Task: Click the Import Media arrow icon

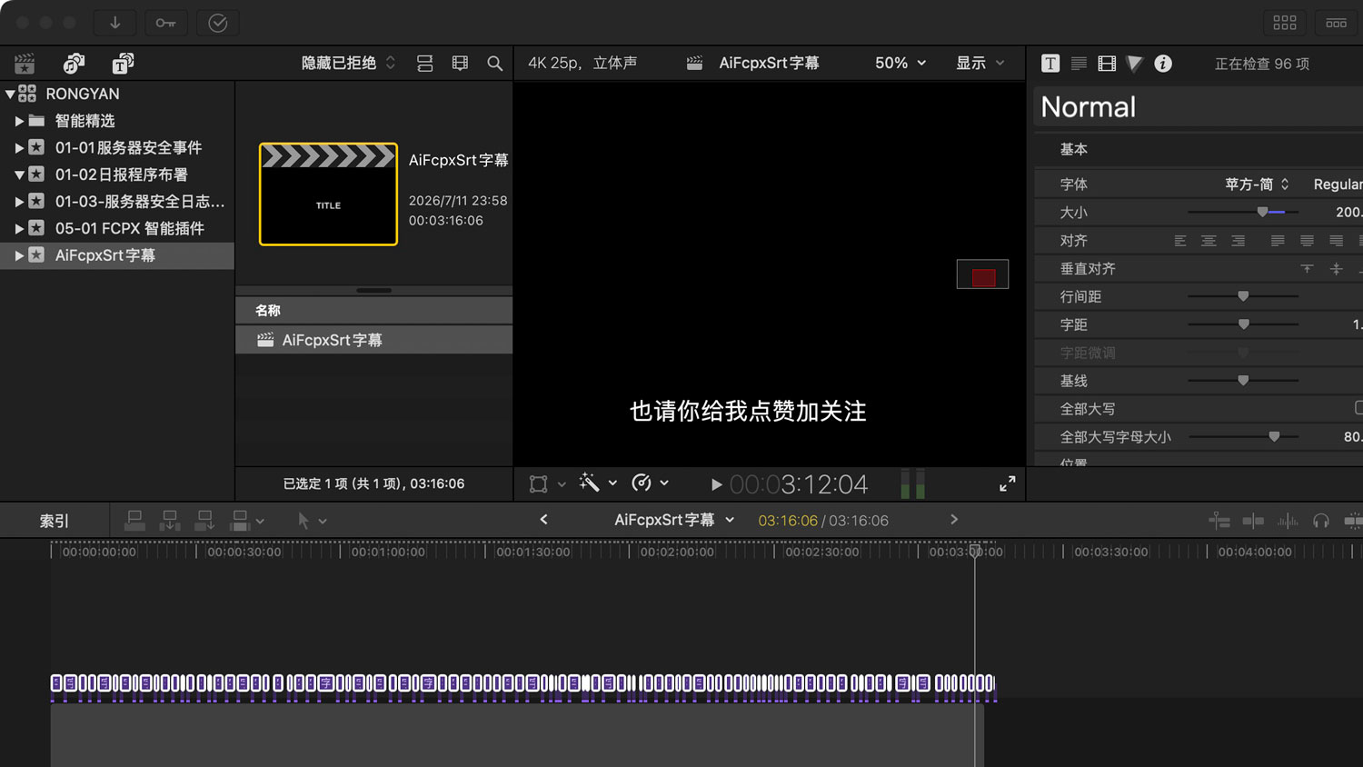Action: 115,23
